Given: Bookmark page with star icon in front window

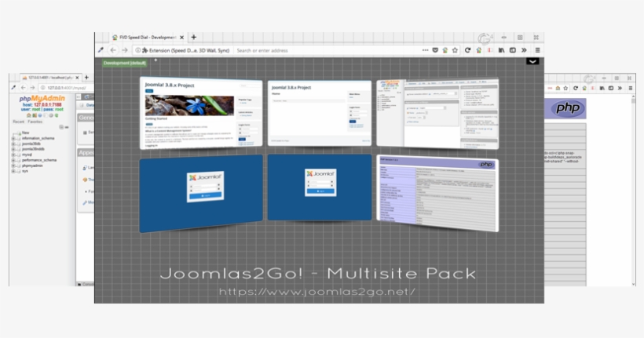Looking at the screenshot, I should click(455, 50).
